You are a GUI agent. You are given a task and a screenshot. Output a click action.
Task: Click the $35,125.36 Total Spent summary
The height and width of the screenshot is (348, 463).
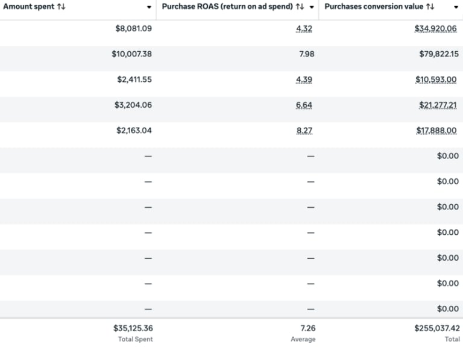(x=133, y=329)
